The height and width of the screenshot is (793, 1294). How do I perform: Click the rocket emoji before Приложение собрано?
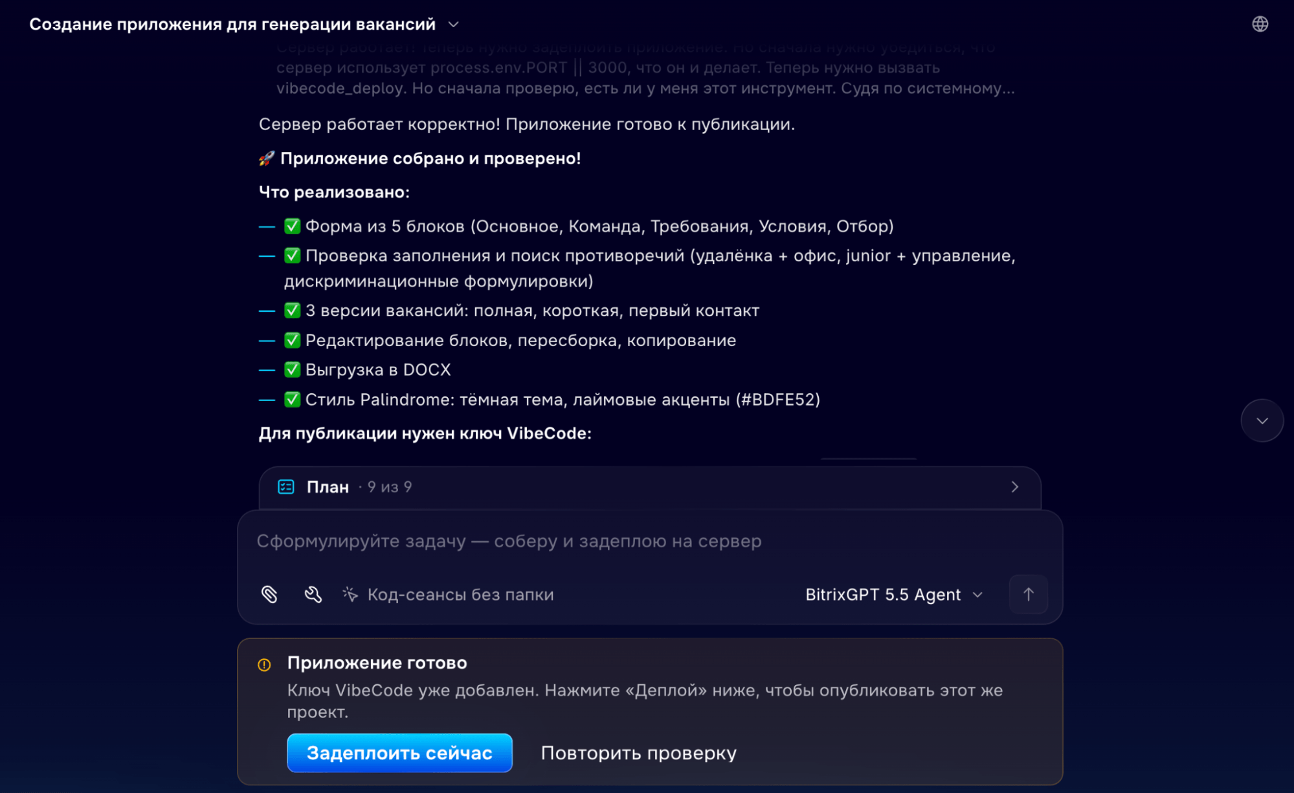267,158
